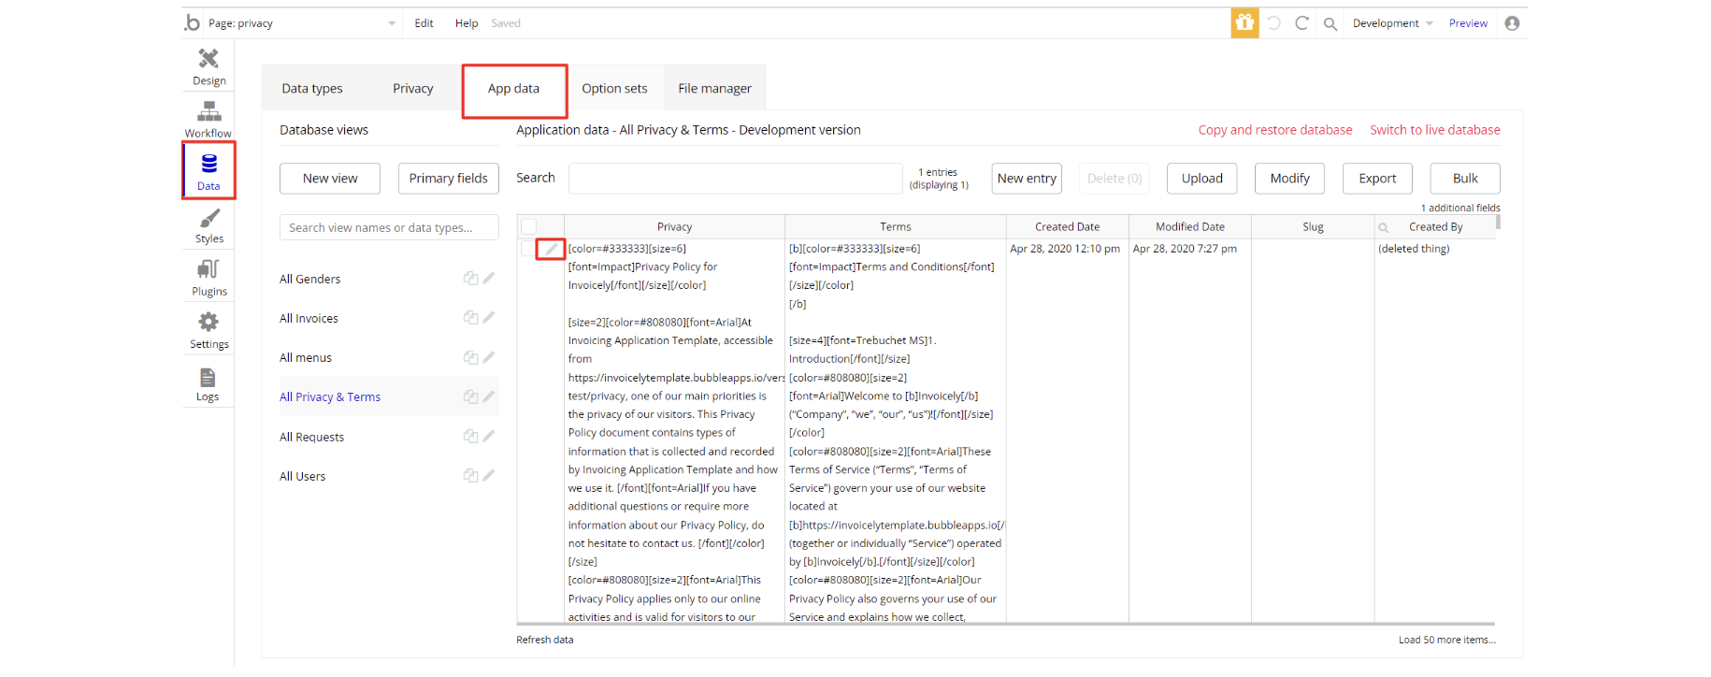
Task: Open the Plugins section
Action: click(208, 277)
